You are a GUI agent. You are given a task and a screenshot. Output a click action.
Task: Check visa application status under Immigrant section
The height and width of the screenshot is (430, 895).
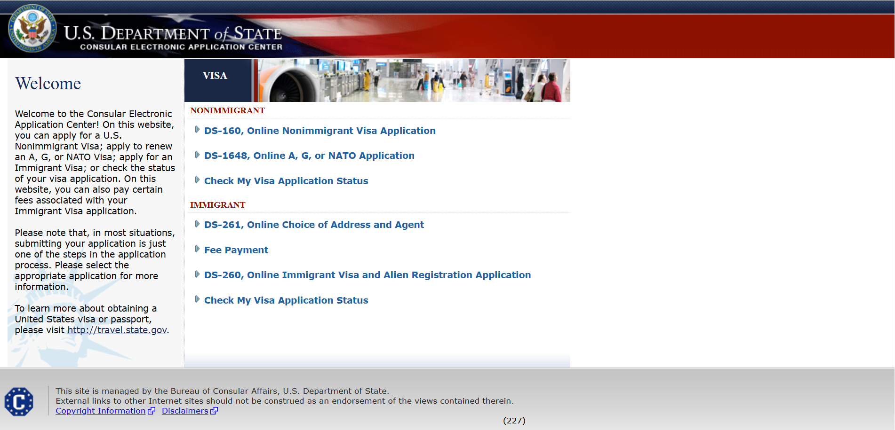[286, 300]
